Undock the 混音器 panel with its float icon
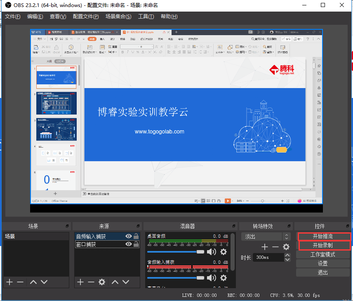Image resolution: width=353 pixels, height=301 pixels. point(234,226)
